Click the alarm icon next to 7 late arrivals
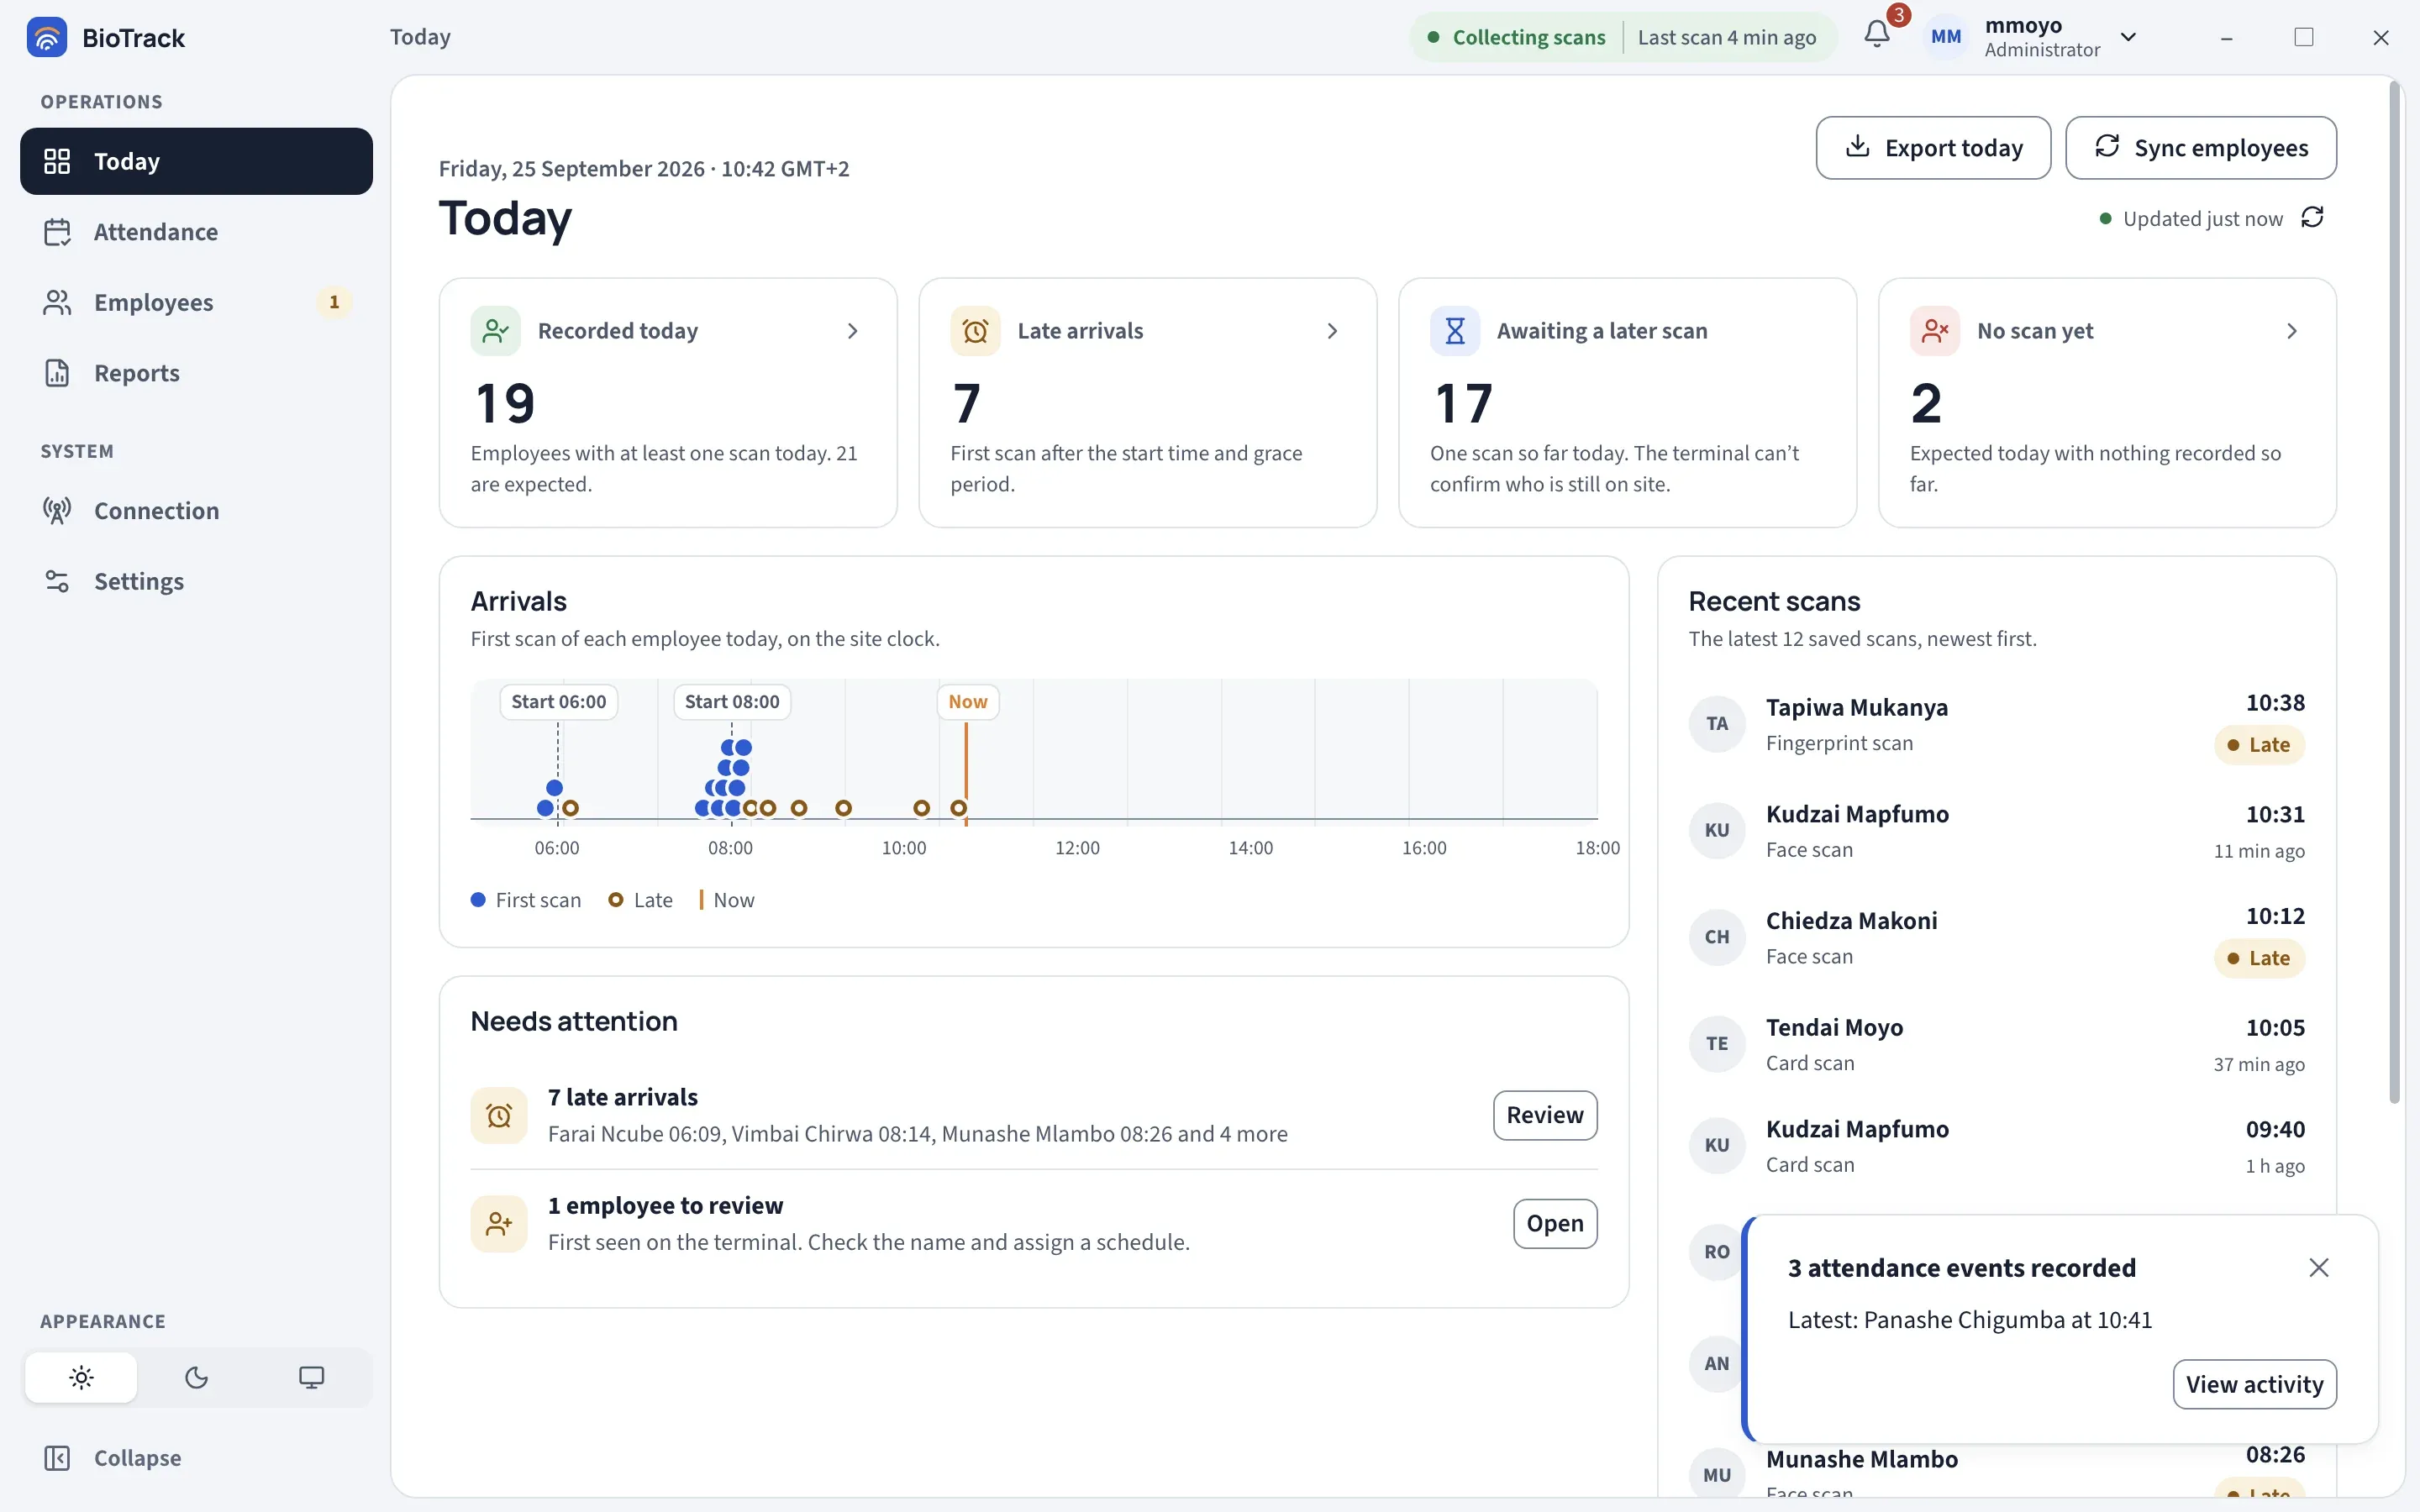Image resolution: width=2420 pixels, height=1512 pixels. pyautogui.click(x=499, y=1115)
